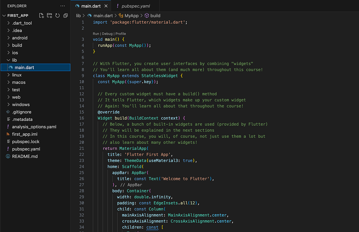Collapse all folders using the Explorer toolbar icon
The width and height of the screenshot is (359, 232).
pos(66,15)
